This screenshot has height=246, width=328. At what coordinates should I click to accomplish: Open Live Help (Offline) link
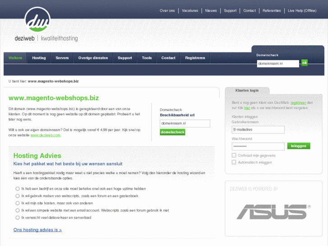(x=302, y=10)
